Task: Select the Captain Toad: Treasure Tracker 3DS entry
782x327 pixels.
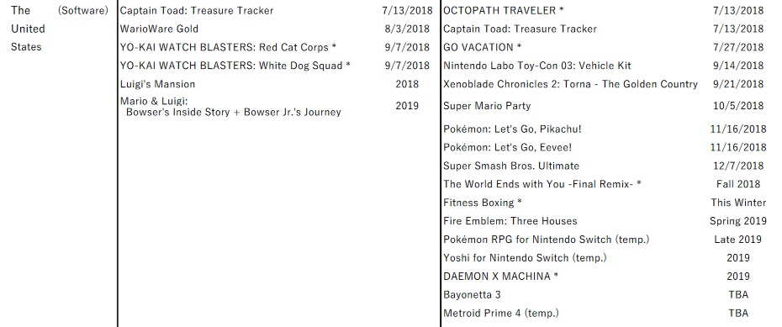Action: point(197,10)
